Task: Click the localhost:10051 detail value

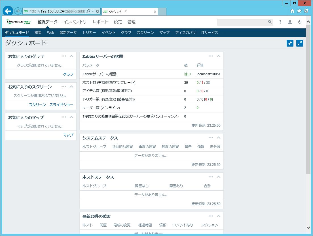Action: (x=208, y=74)
